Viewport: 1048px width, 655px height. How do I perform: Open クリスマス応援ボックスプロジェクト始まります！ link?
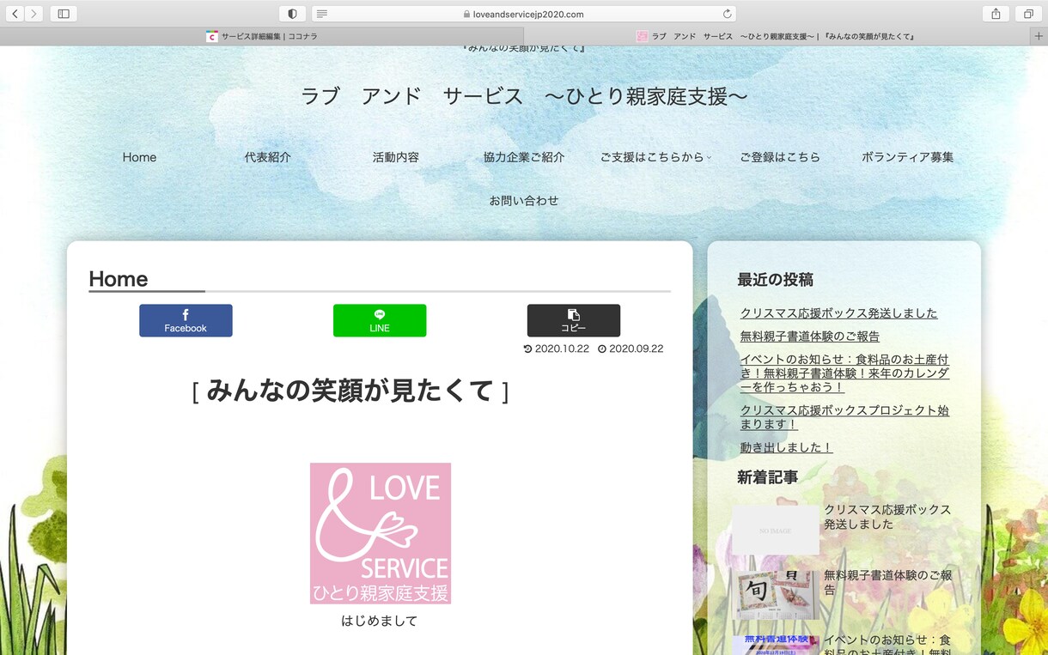tap(844, 417)
